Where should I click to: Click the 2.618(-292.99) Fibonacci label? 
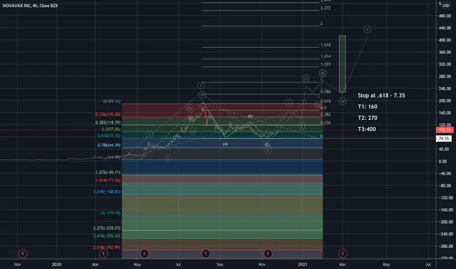(107, 247)
